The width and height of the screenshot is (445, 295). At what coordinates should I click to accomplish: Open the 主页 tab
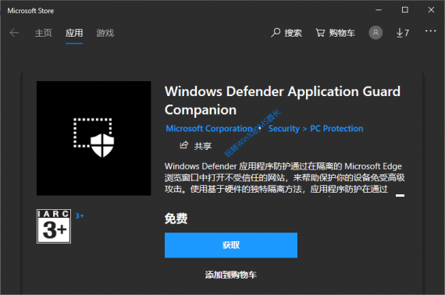point(44,33)
